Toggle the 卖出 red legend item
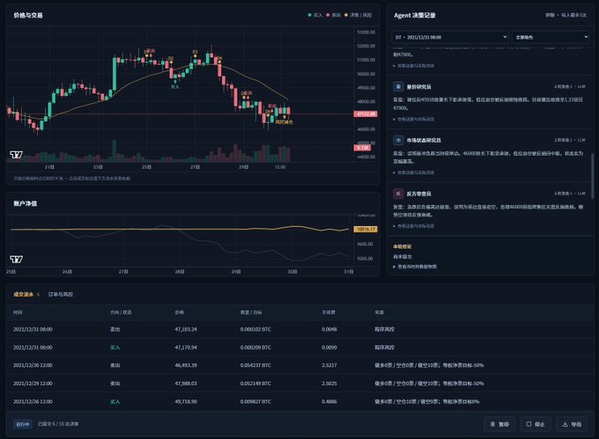The width and height of the screenshot is (599, 439). point(333,15)
